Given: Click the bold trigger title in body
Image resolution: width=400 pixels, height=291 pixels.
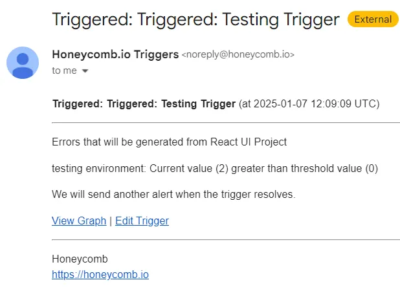Looking at the screenshot, I should (x=144, y=103).
